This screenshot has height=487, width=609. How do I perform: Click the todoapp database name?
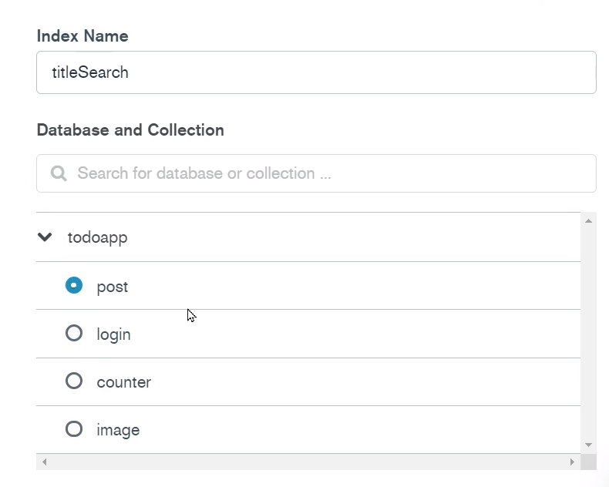click(x=97, y=237)
